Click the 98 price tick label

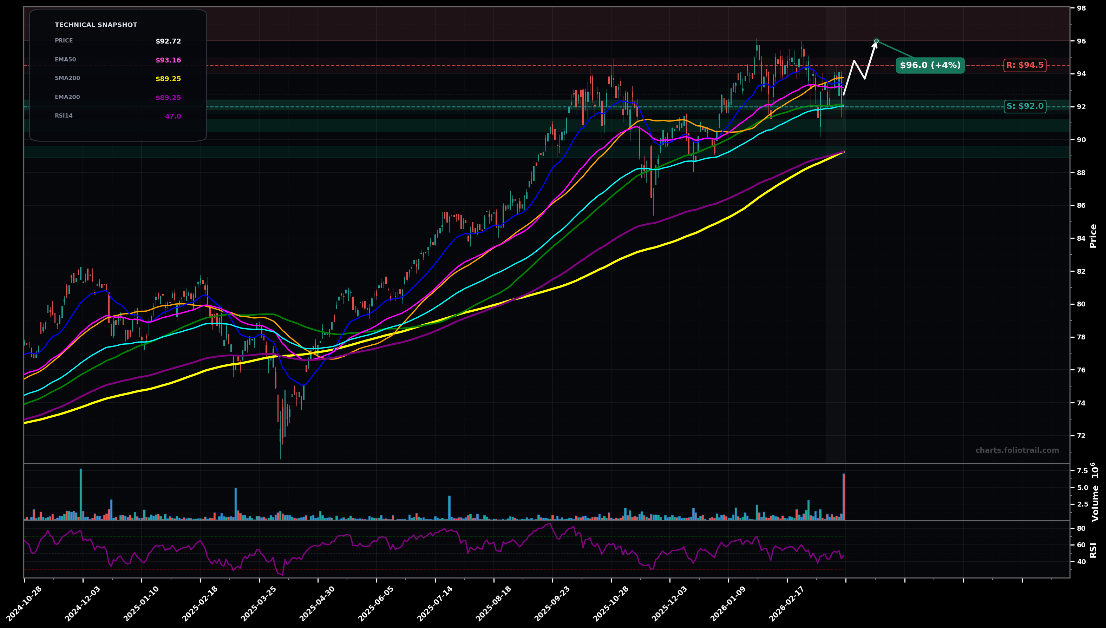tap(1081, 8)
